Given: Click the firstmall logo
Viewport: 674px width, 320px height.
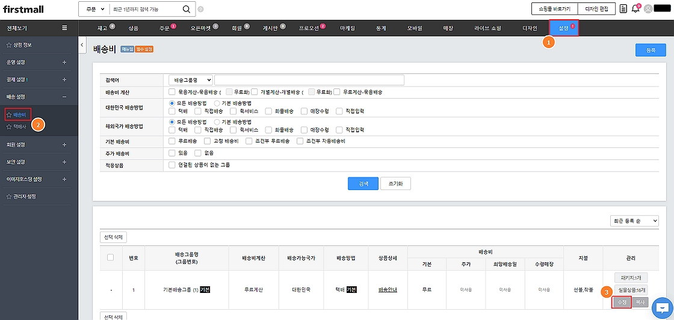Looking at the screenshot, I should click(23, 9).
